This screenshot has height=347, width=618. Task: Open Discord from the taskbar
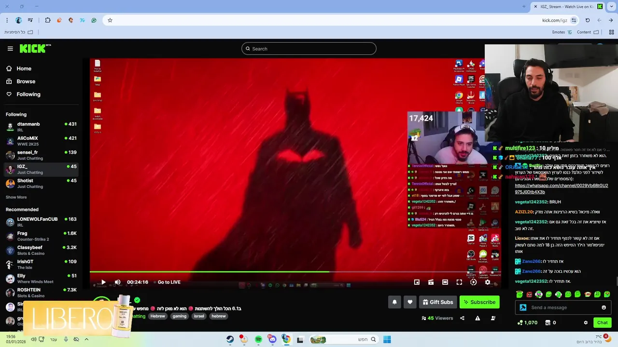(272, 339)
